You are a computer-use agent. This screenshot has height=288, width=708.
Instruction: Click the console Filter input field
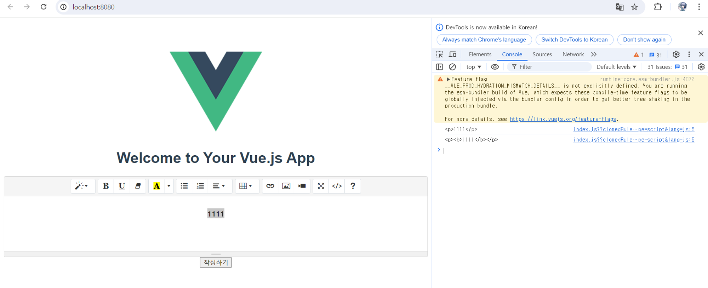click(549, 67)
